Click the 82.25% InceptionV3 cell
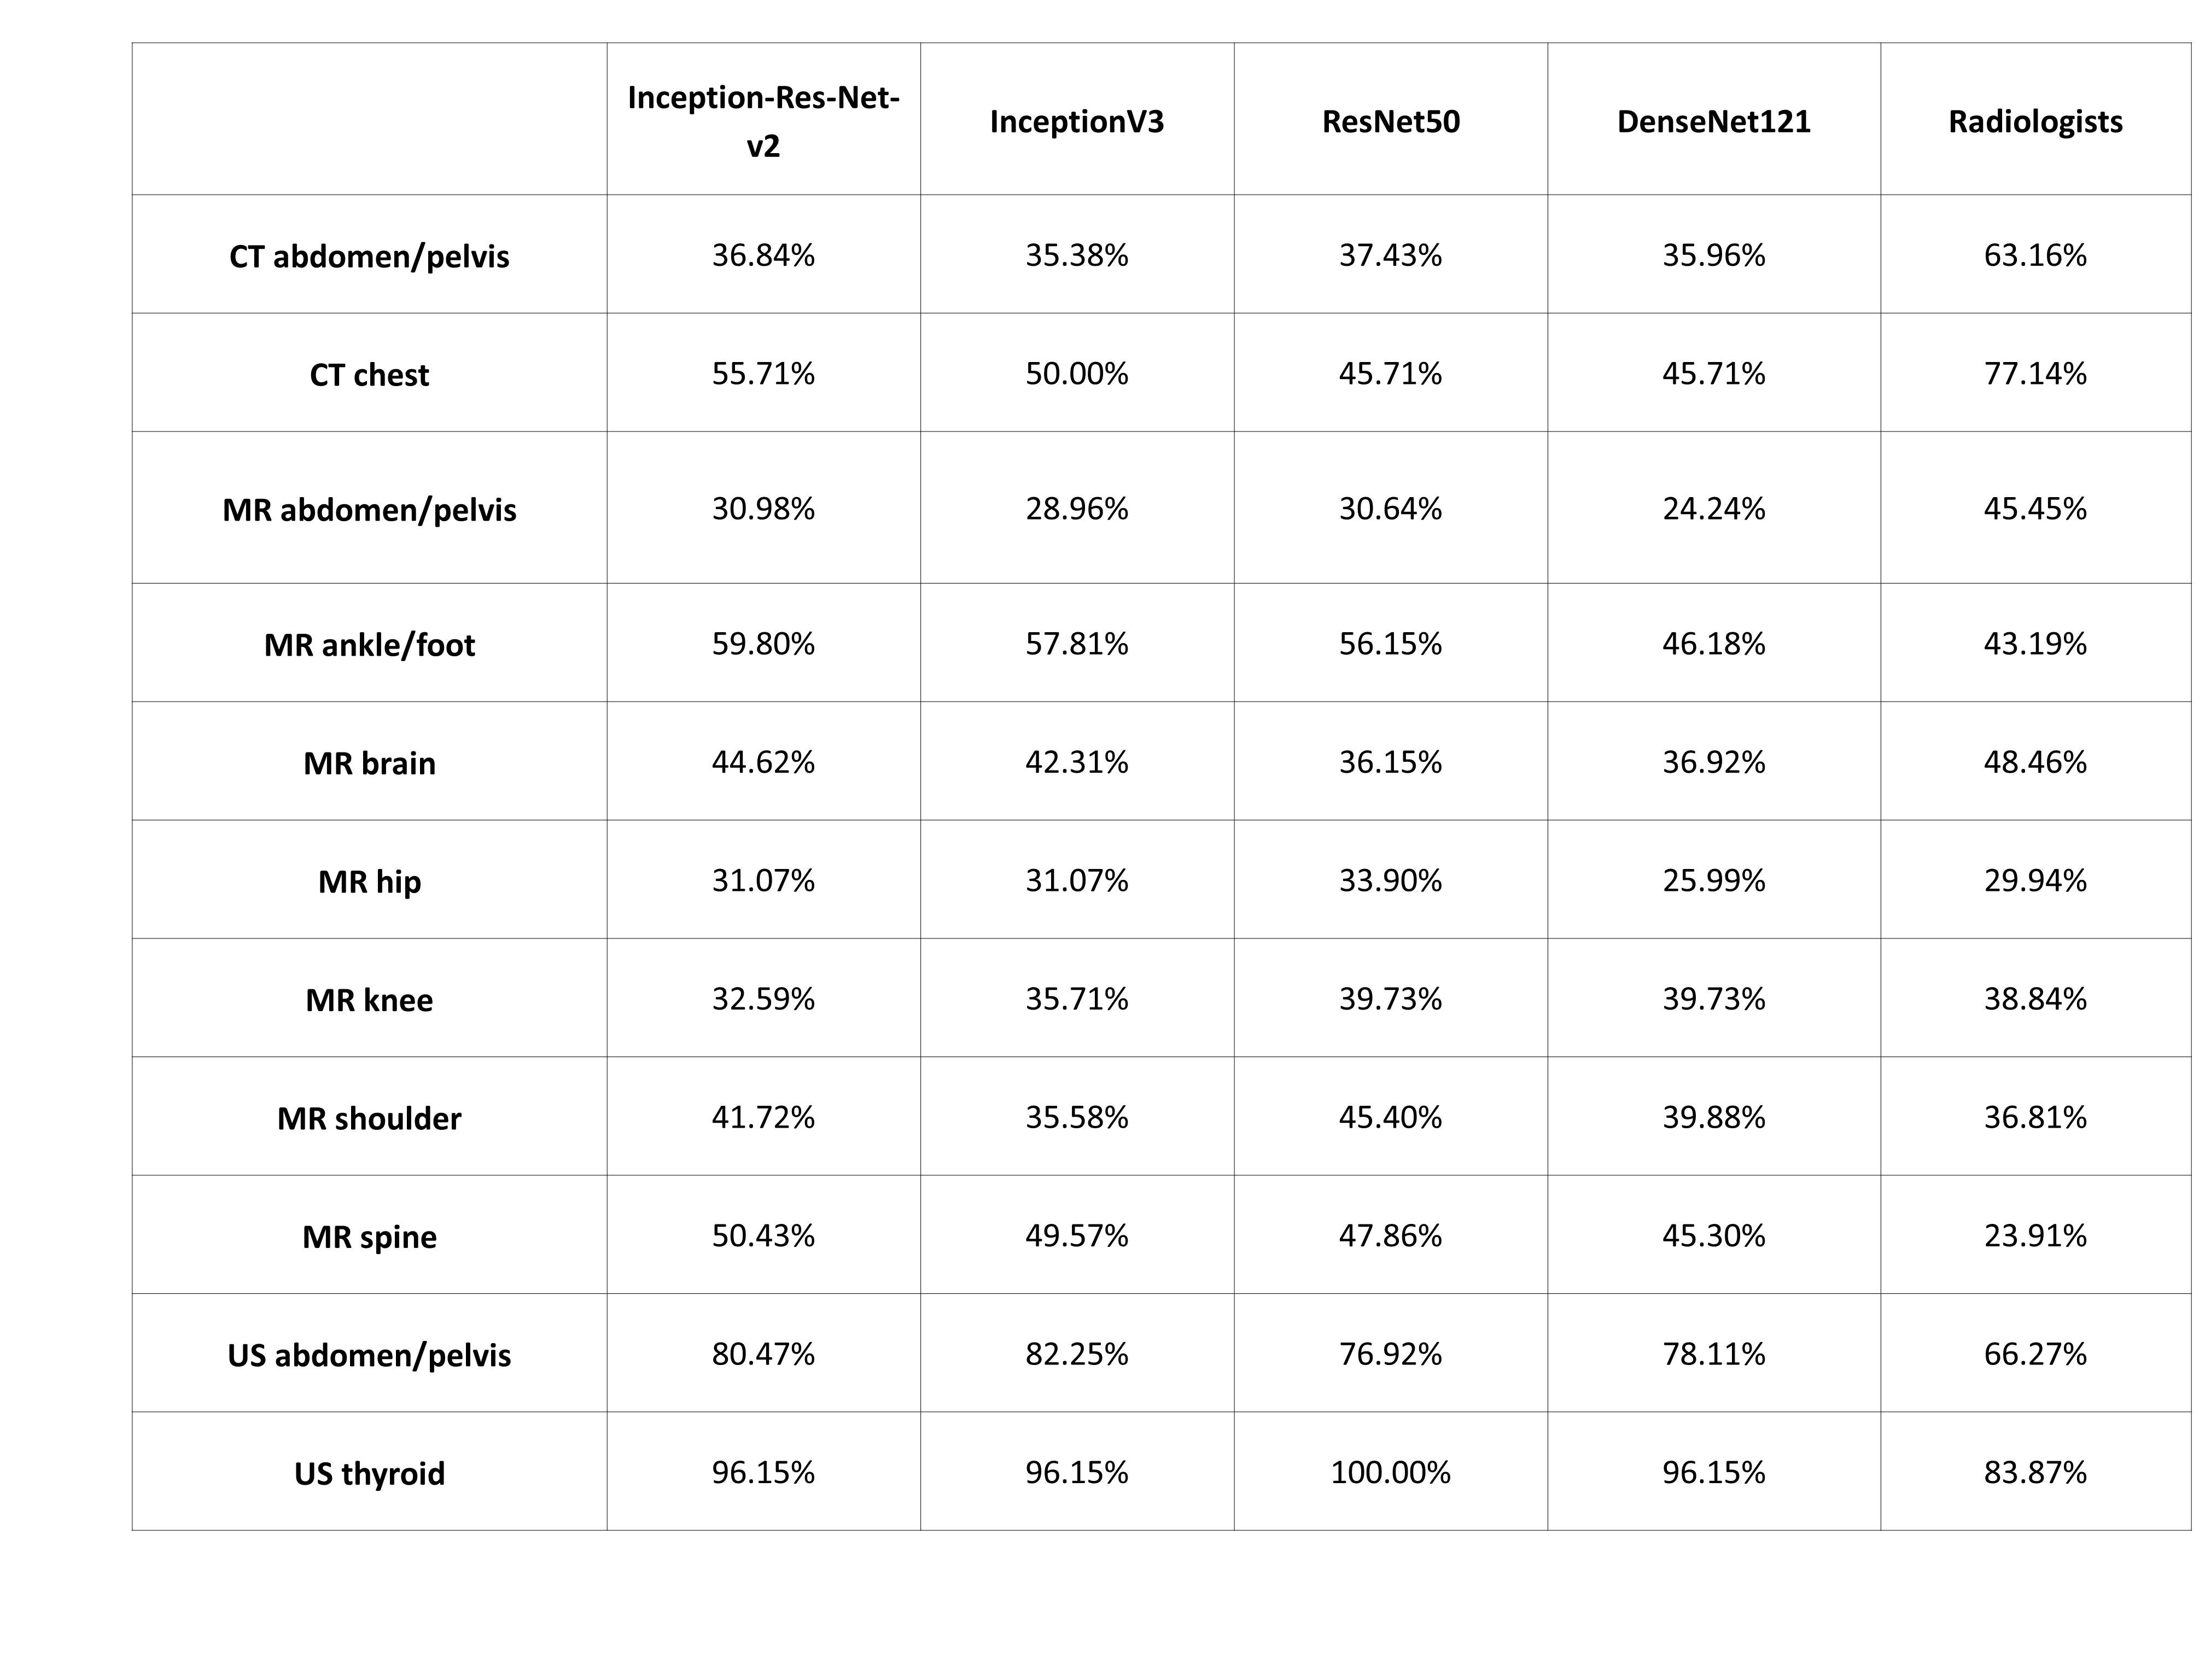The width and height of the screenshot is (2205, 1680). point(1076,1353)
